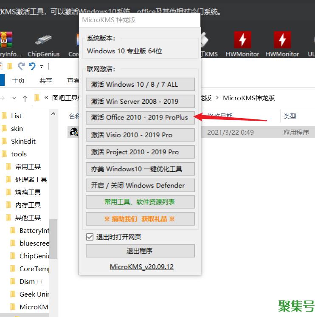
Task: Select the List folder in tree
Action: 17,116
